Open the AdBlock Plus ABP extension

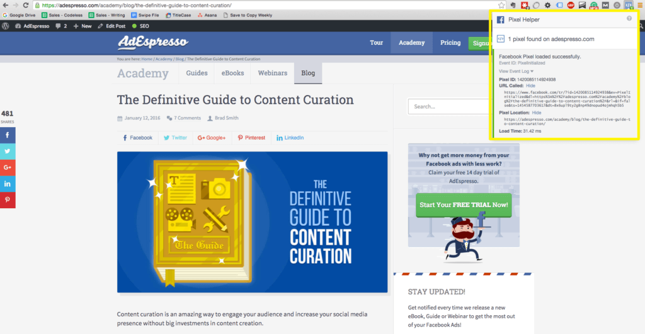tap(571, 5)
